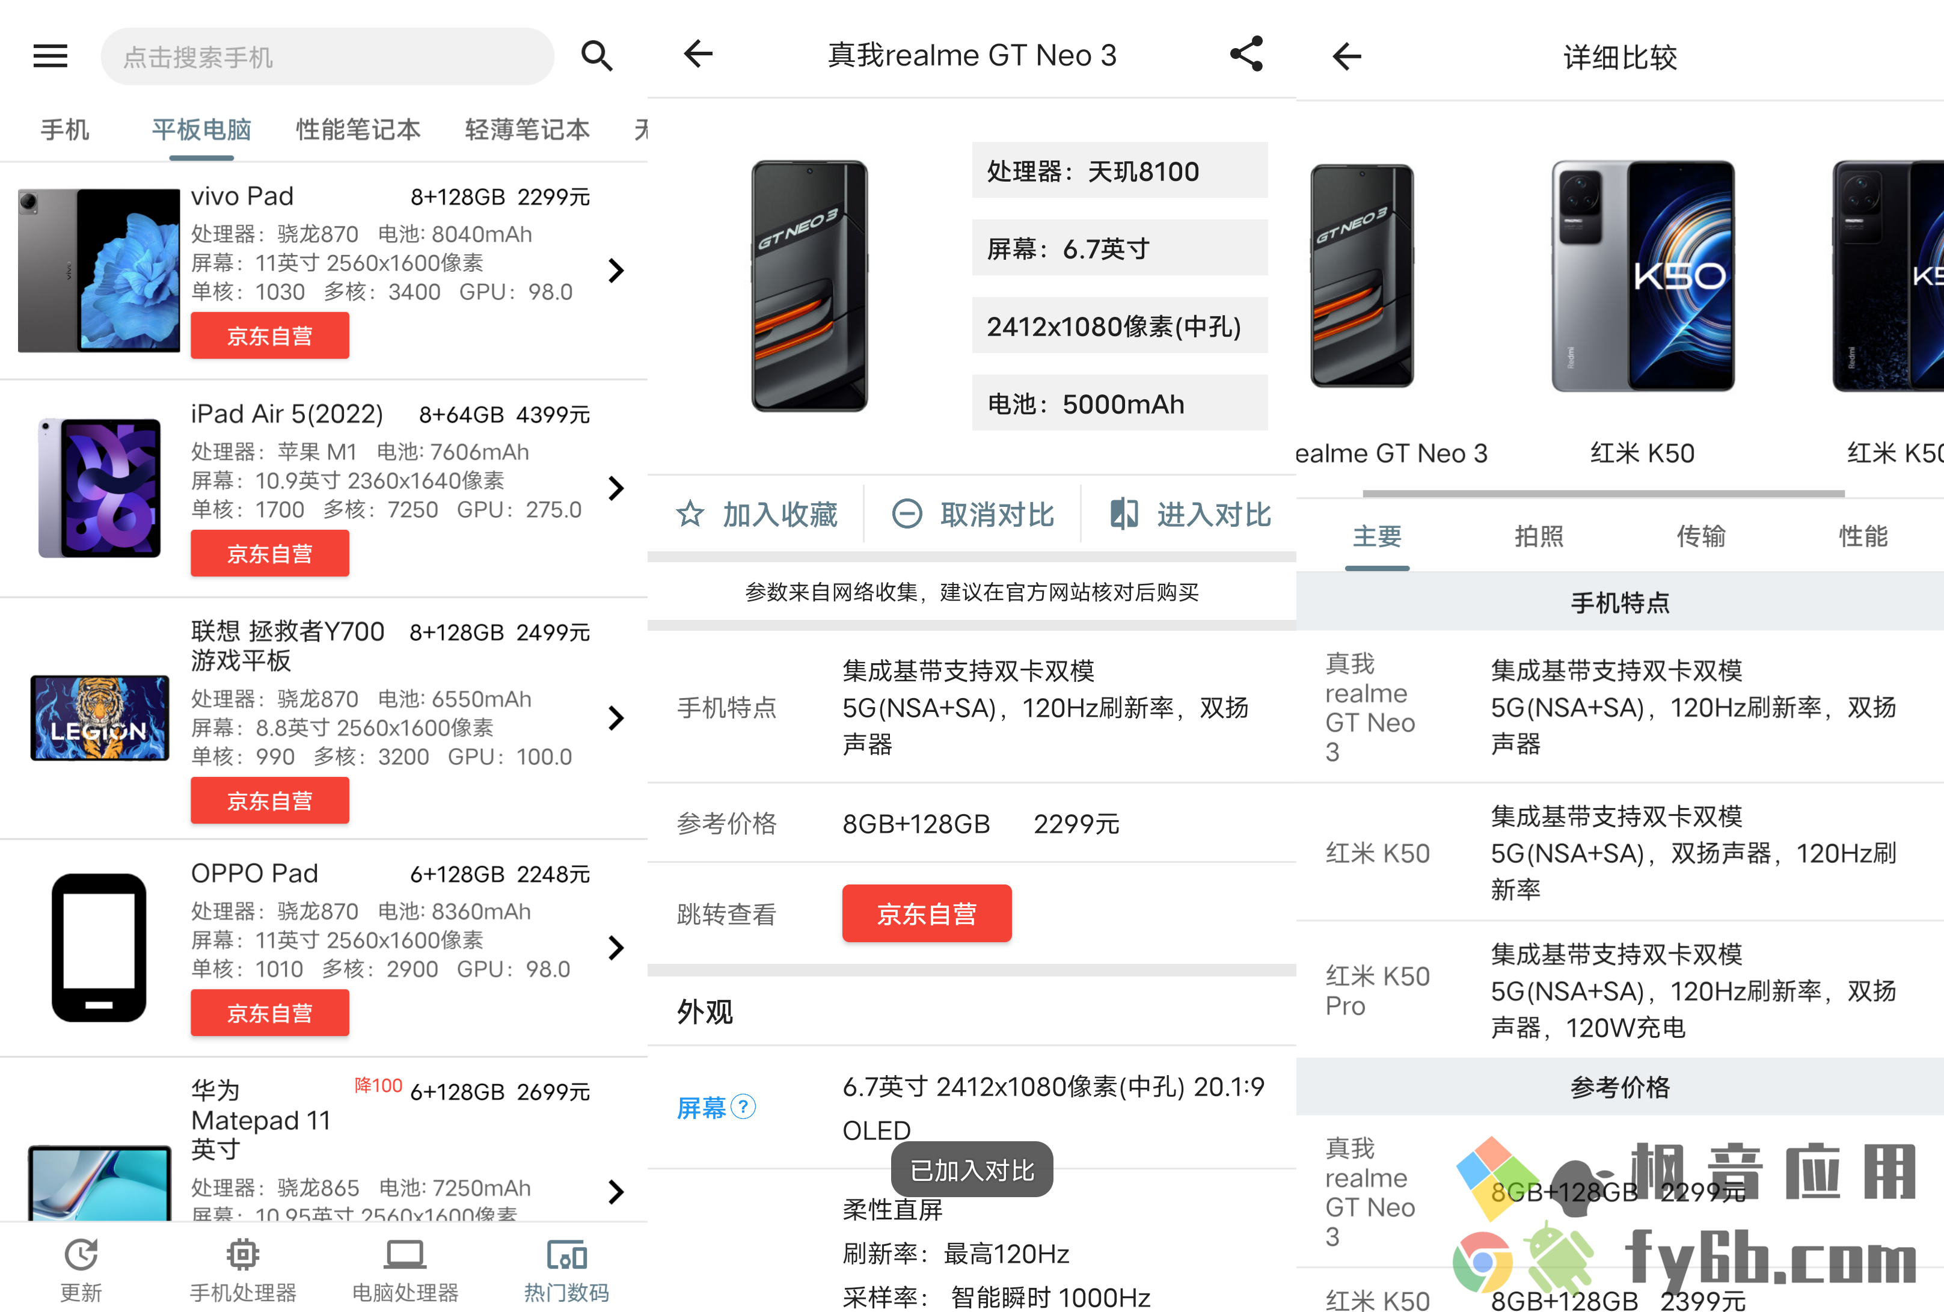Tap 取消对比 minus circle
The height and width of the screenshot is (1312, 1944).
(907, 513)
